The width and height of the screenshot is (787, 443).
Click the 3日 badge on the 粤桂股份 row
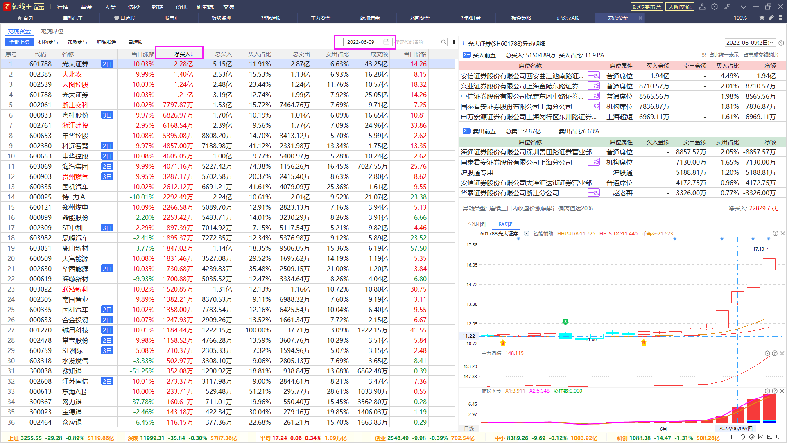click(x=107, y=115)
